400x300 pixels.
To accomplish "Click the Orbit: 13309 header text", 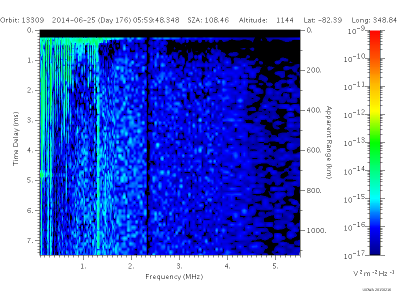I will [22, 20].
